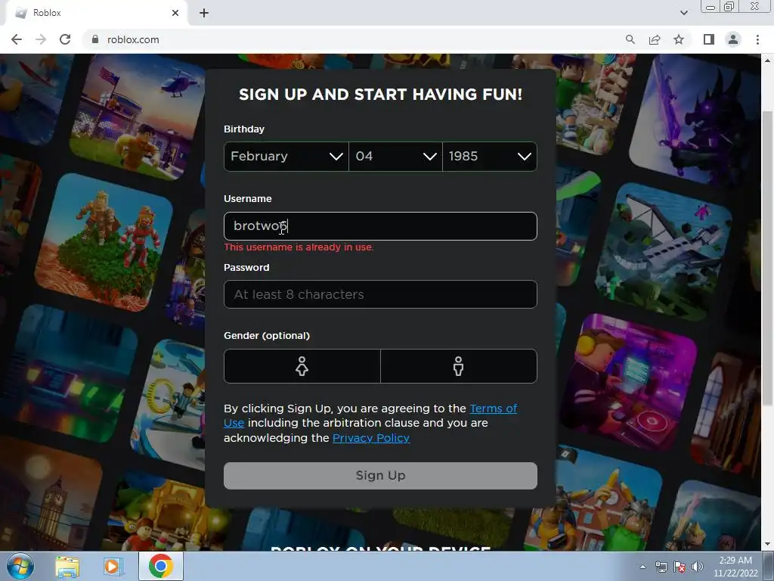Open the tab search chevron
774x581 pixels.
683,13
